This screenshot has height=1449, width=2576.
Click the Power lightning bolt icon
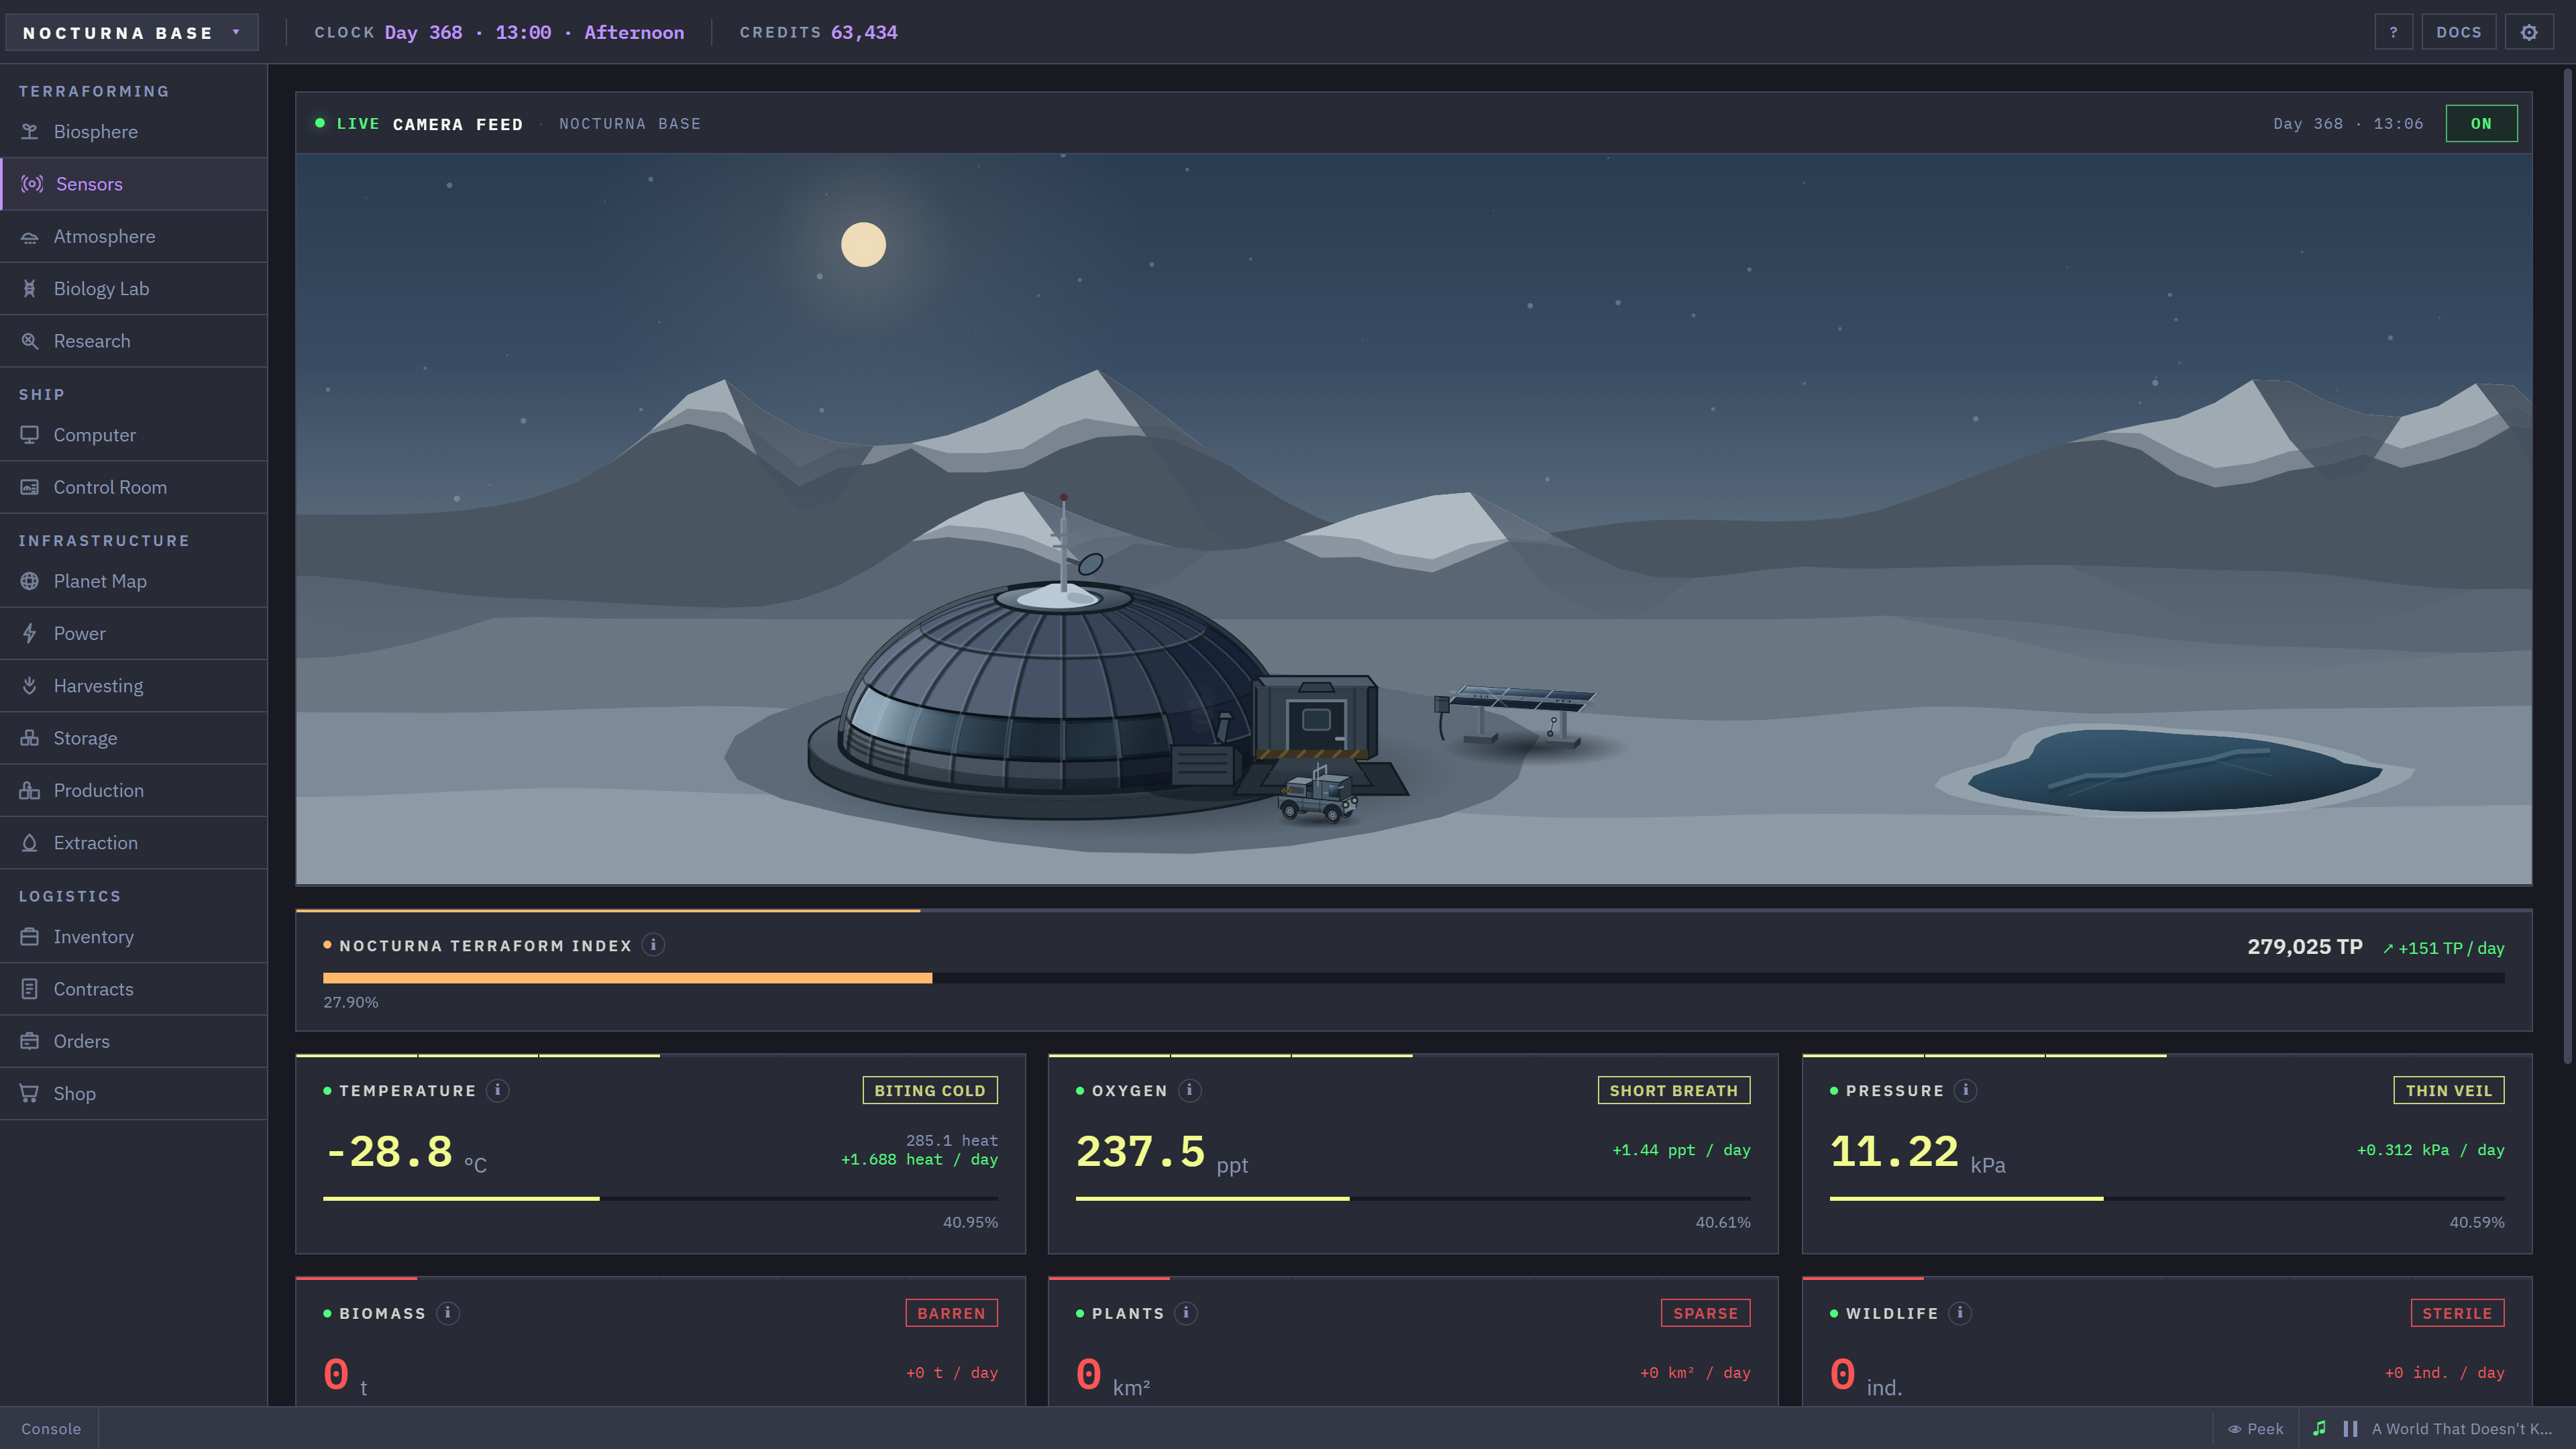click(30, 633)
